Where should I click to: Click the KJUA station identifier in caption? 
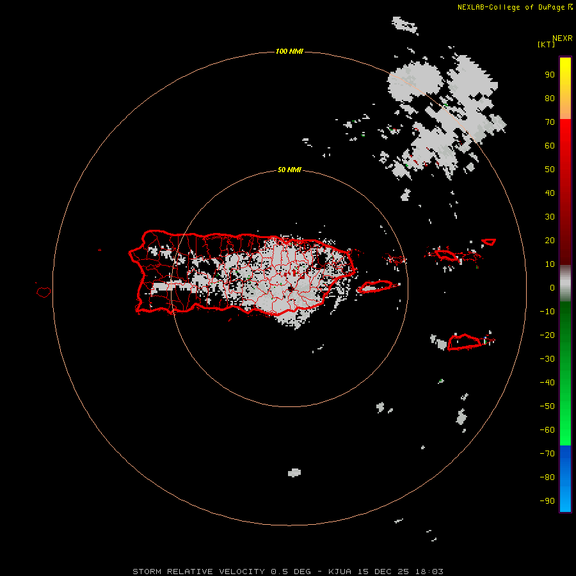click(340, 572)
